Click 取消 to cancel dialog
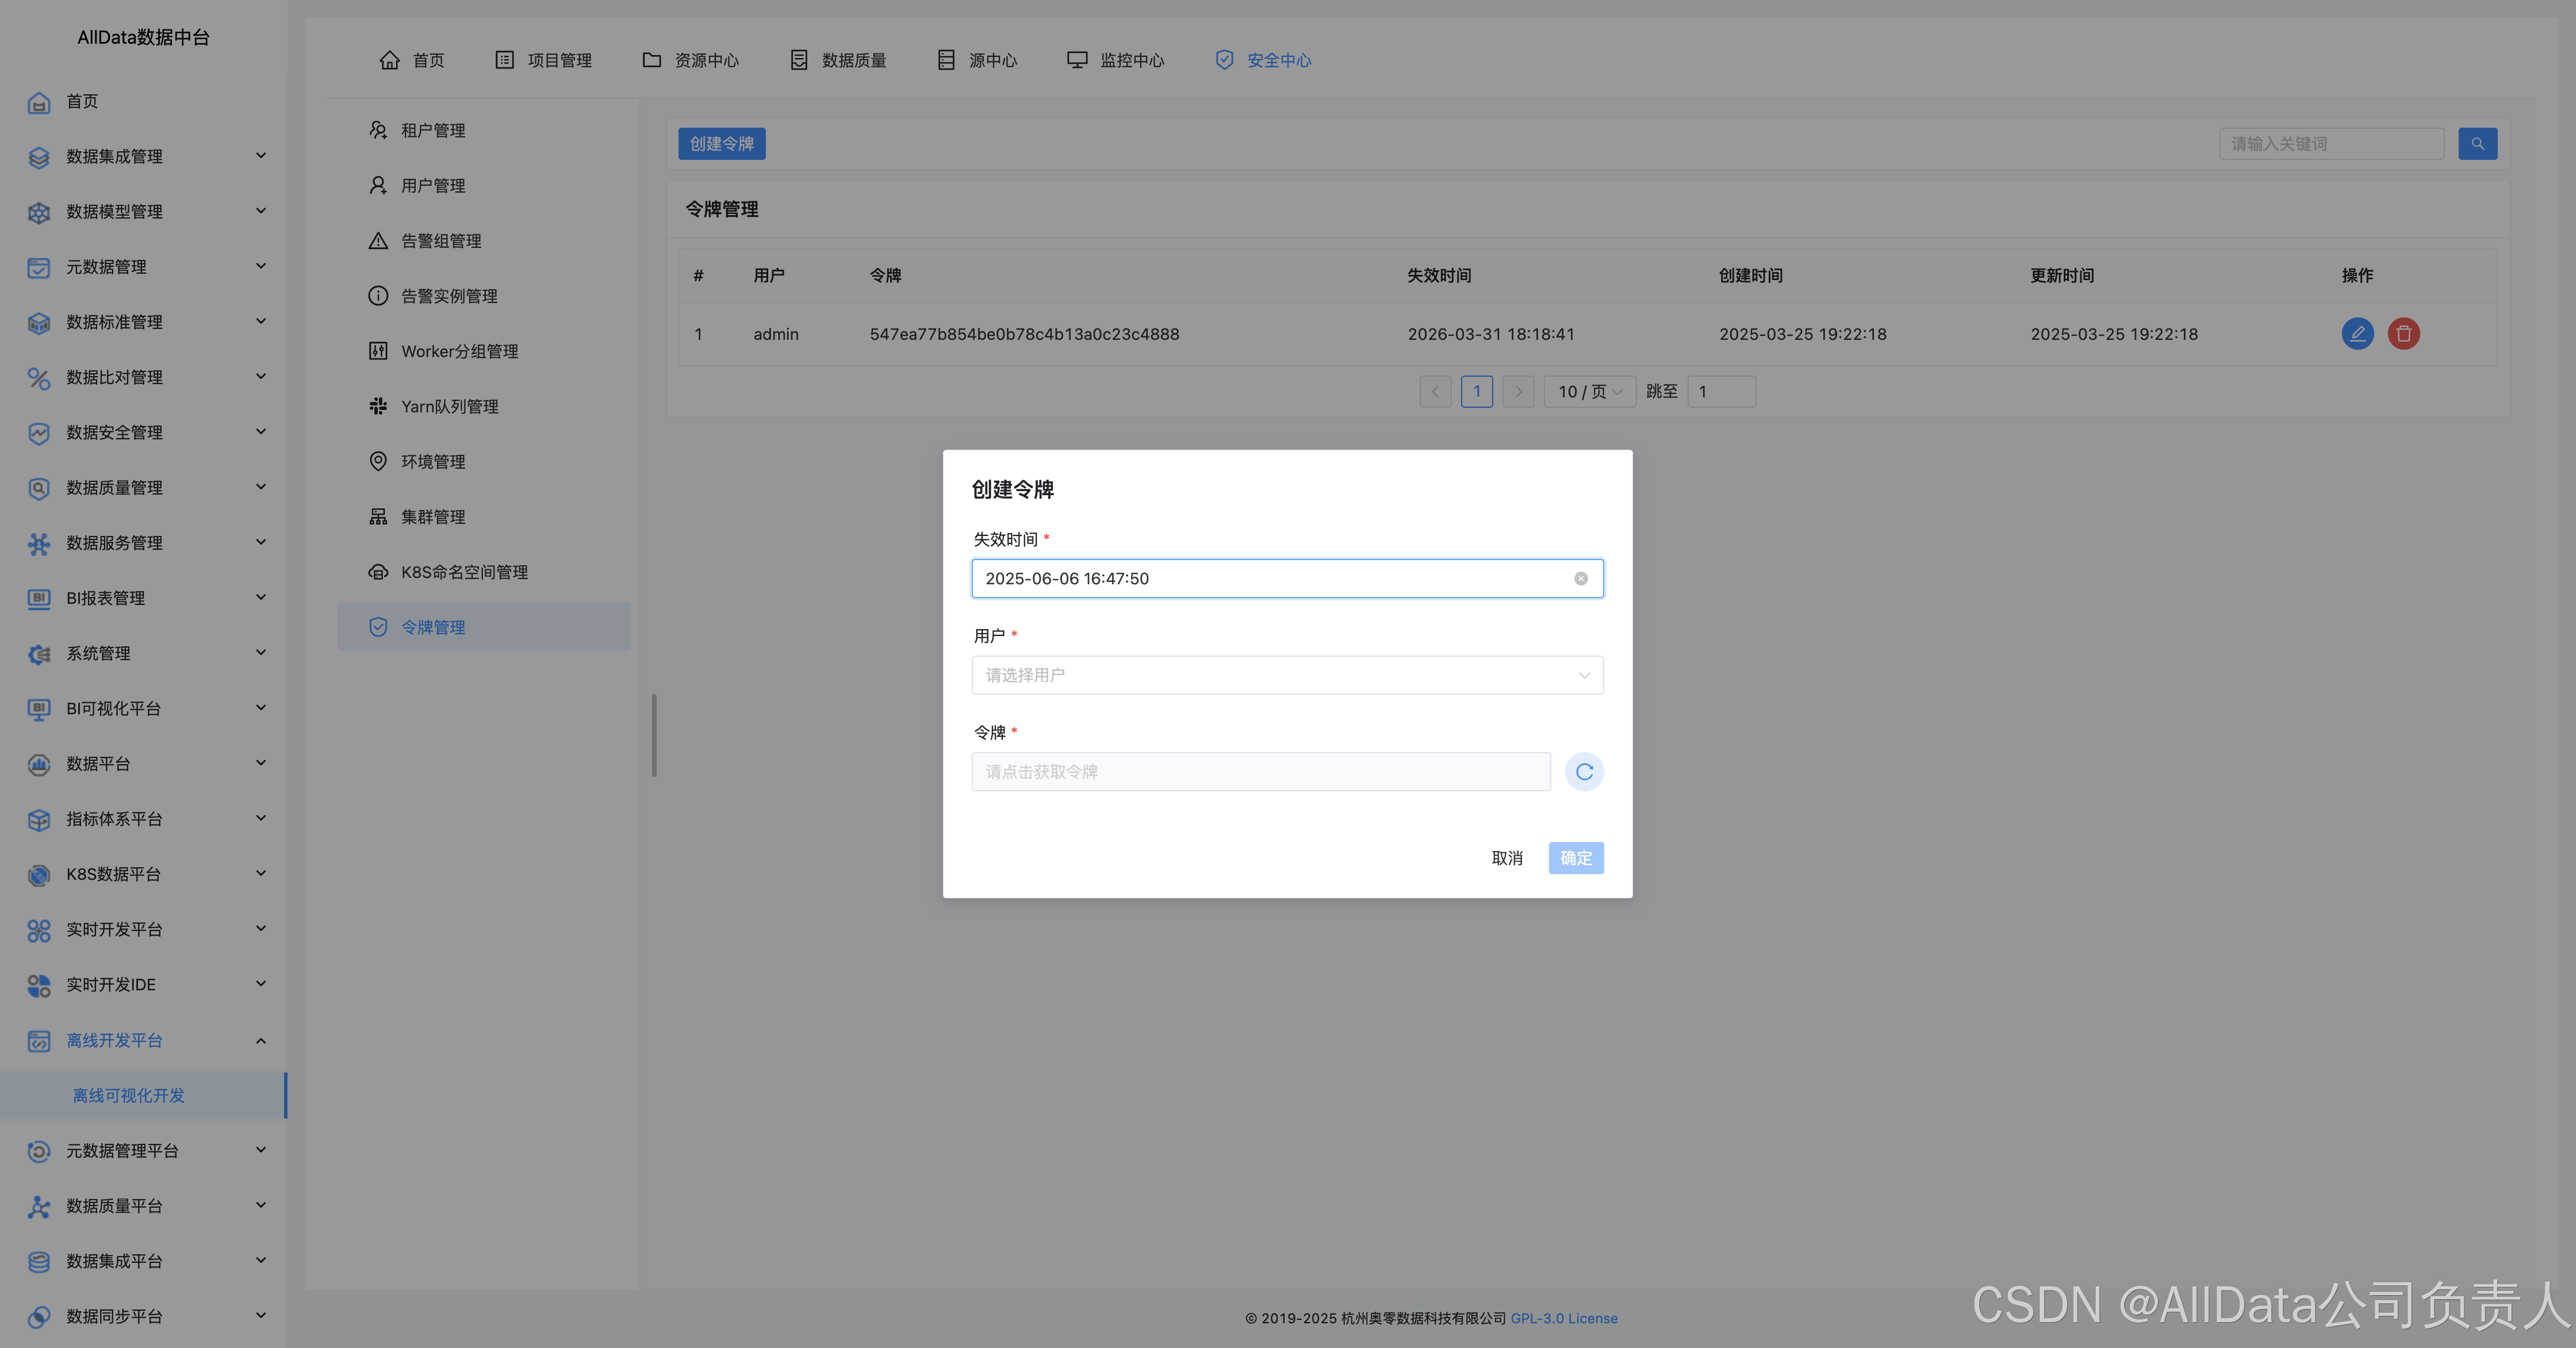The width and height of the screenshot is (2576, 1348). tap(1507, 858)
